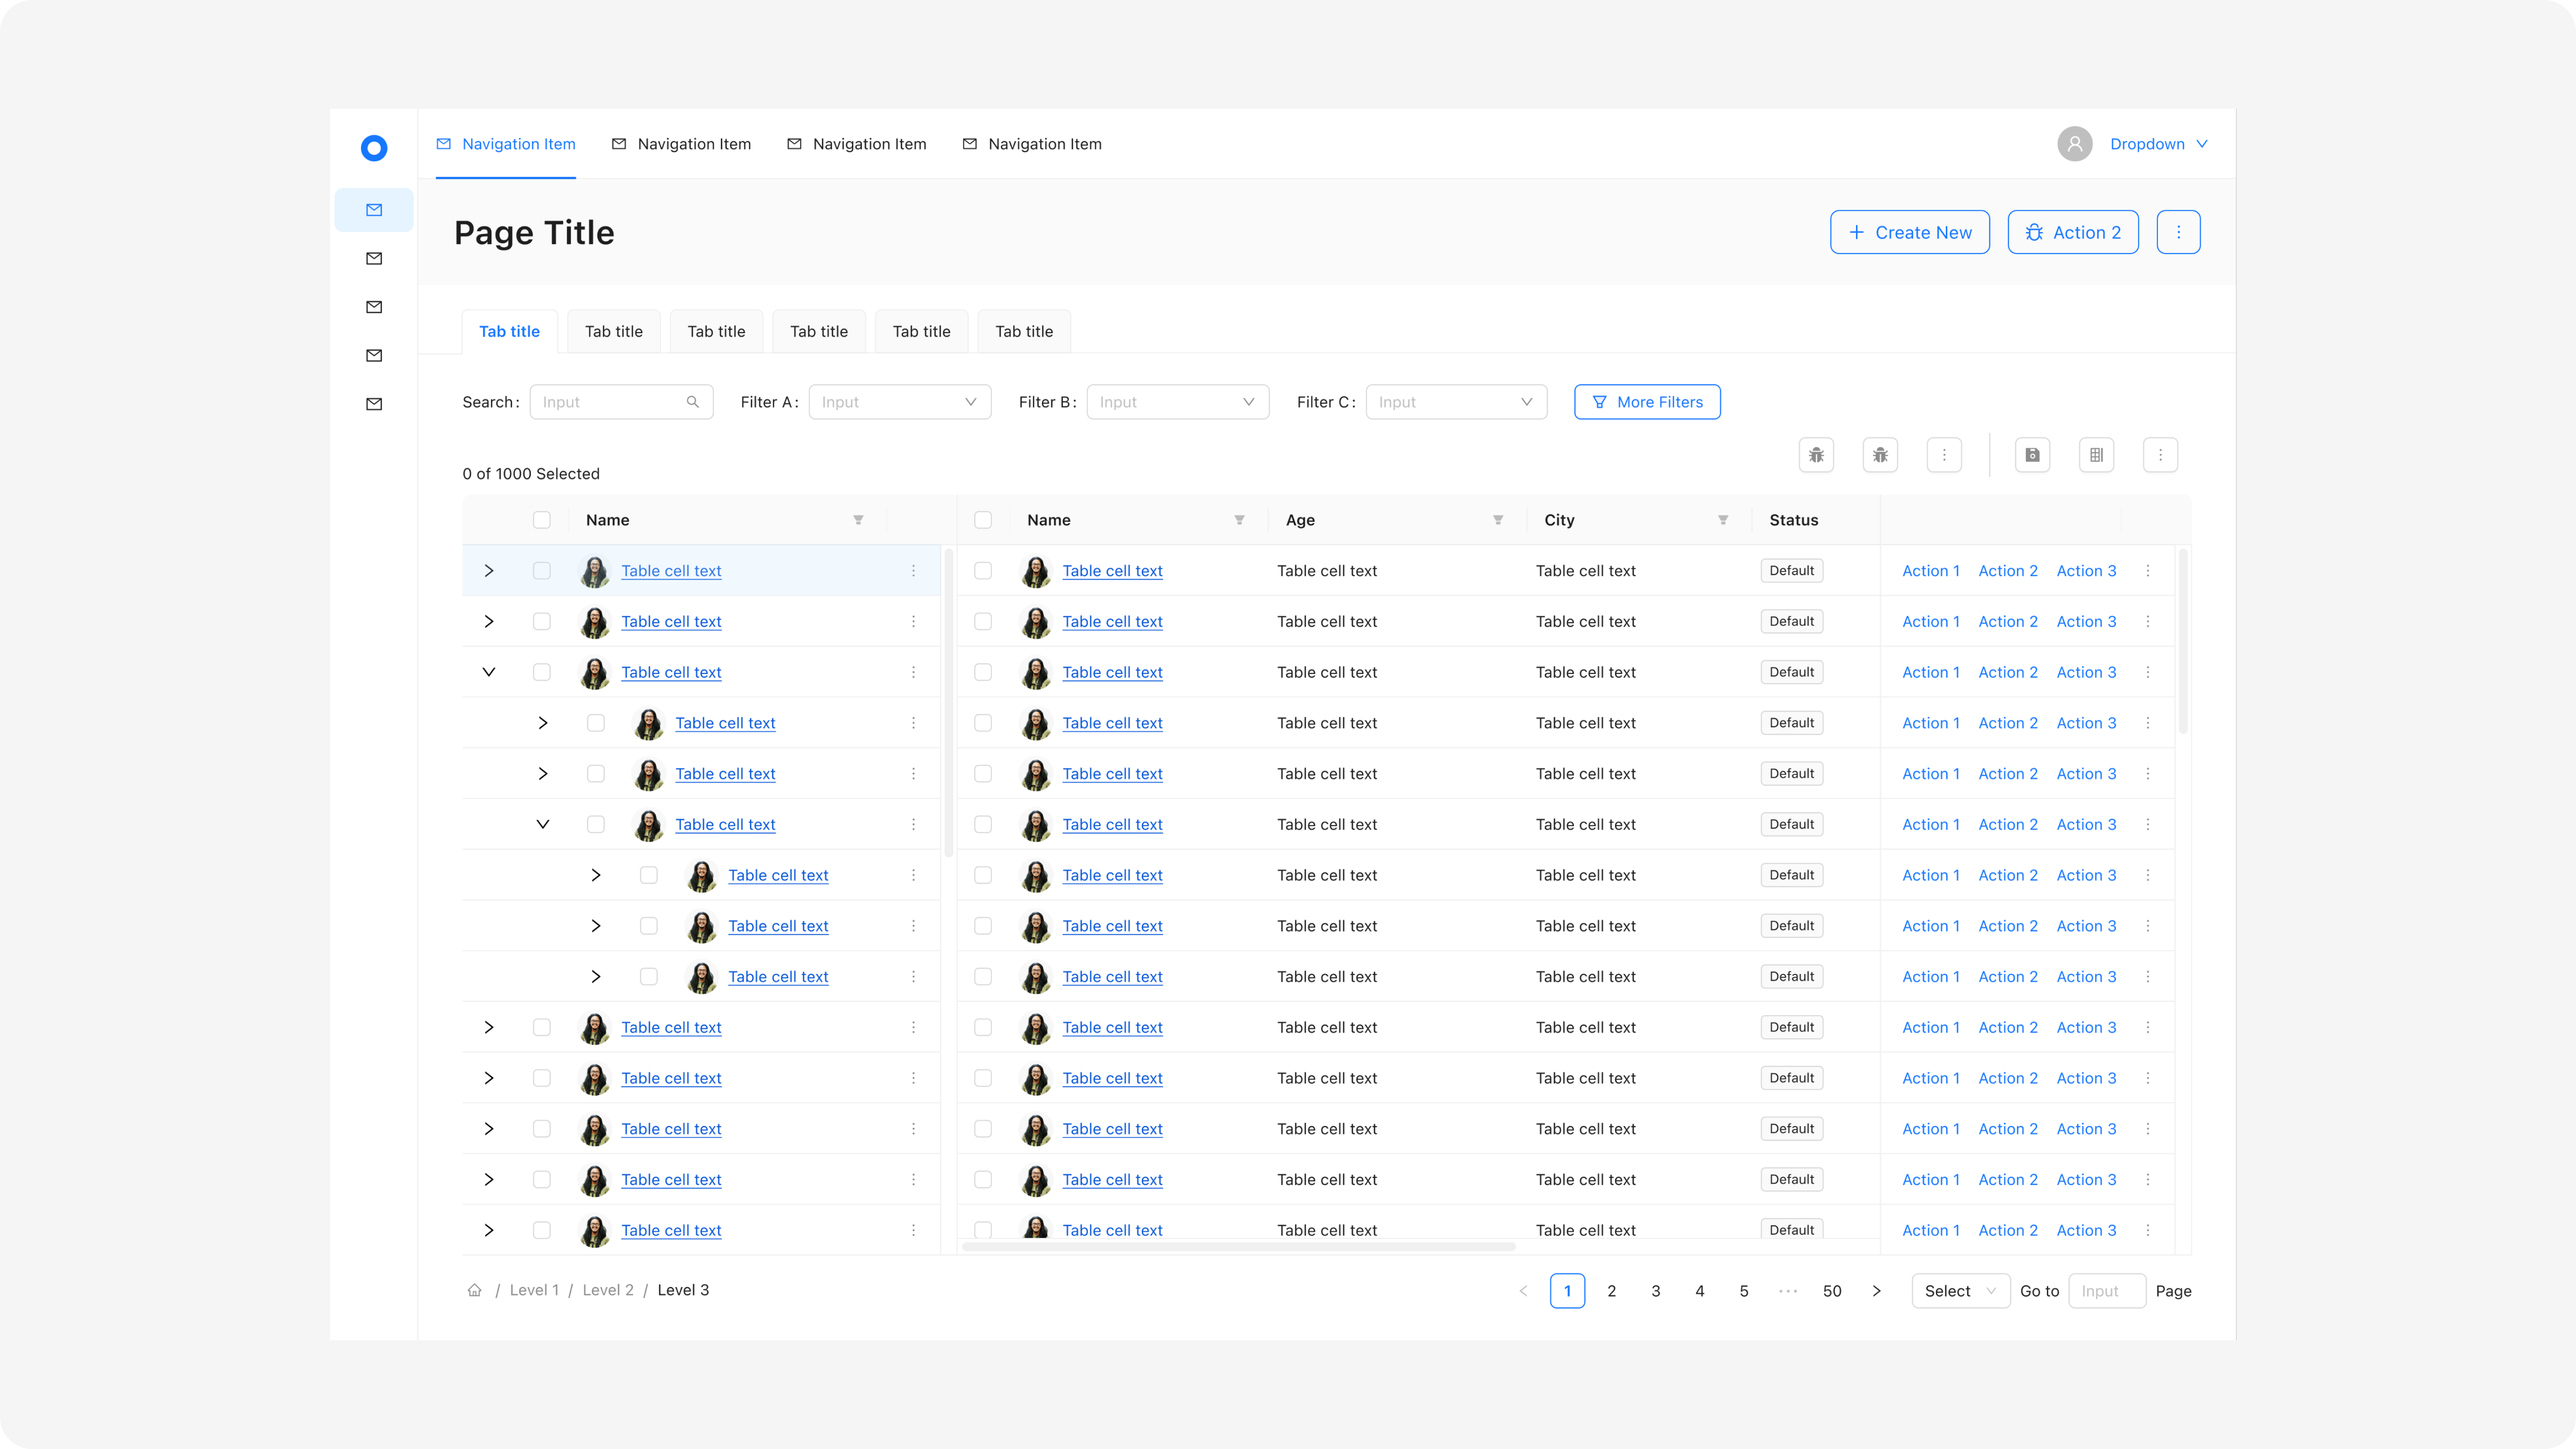Screen dimensions: 2576x1449
Task: Collapse the expanded second-level tree row
Action: [x=543, y=824]
